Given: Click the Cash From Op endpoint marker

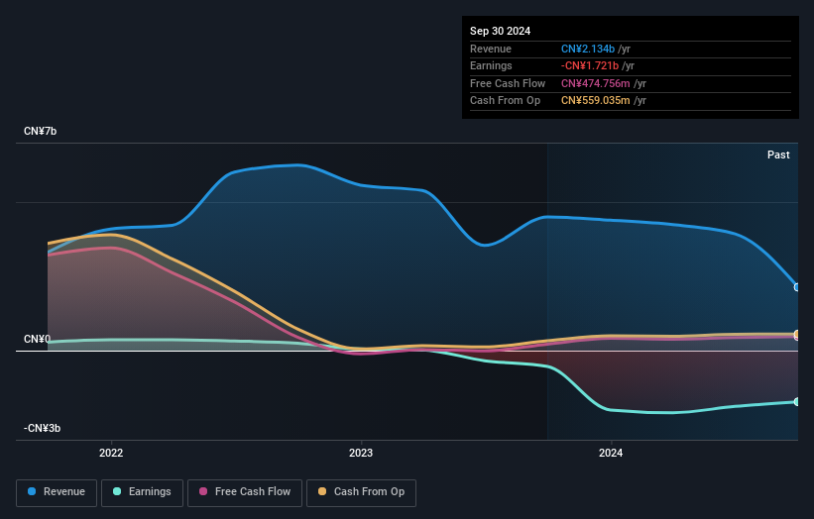Looking at the screenshot, I should (797, 334).
